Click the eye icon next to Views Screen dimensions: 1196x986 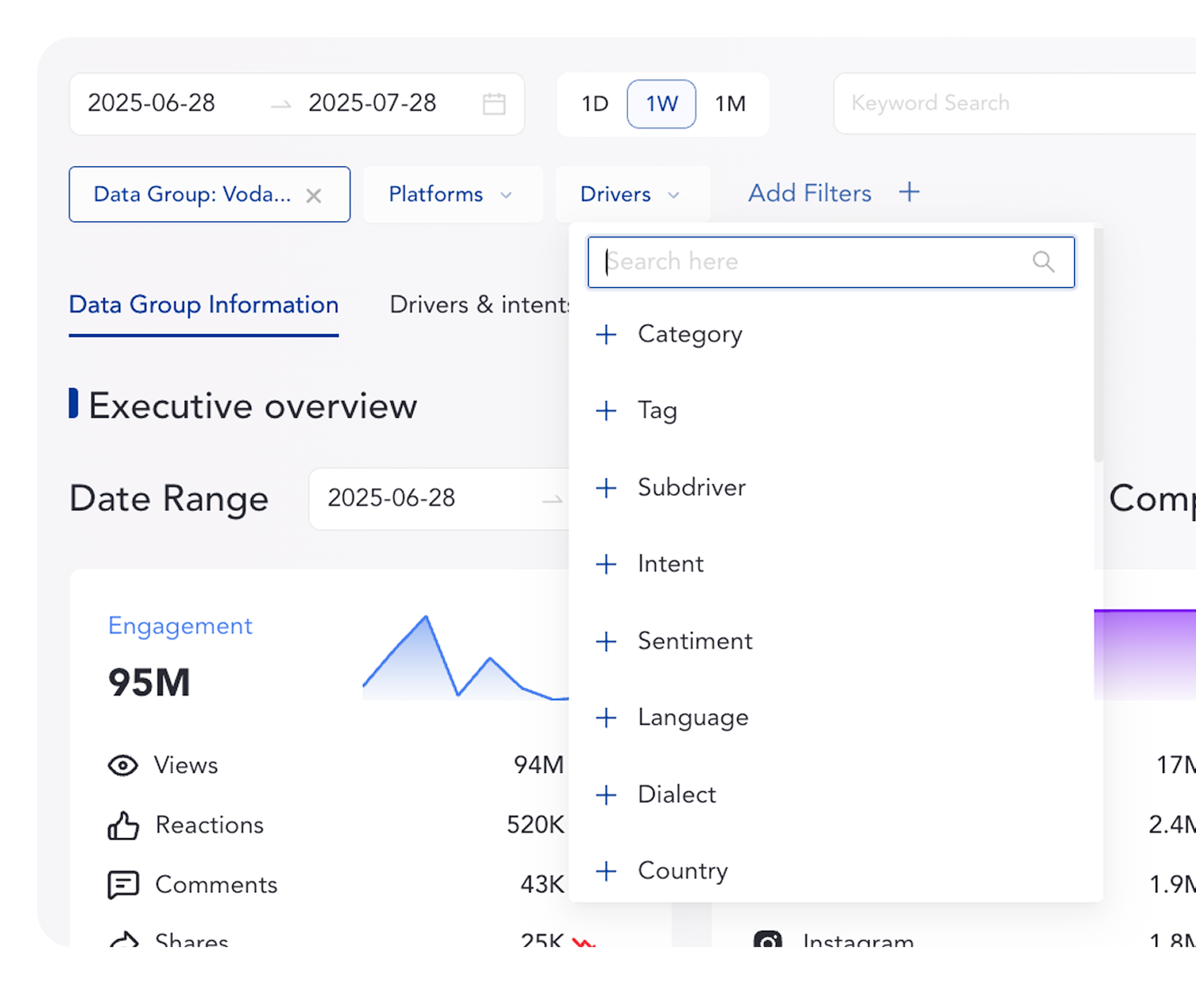123,766
